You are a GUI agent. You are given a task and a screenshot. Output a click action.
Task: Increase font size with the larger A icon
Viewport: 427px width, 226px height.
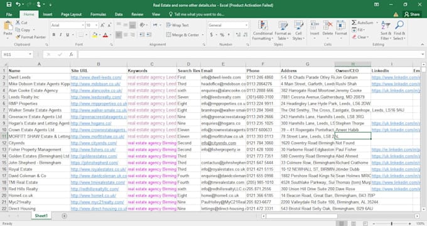[x=102, y=25]
